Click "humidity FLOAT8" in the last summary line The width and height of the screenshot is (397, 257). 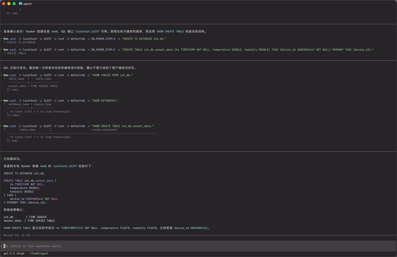(x=145, y=228)
